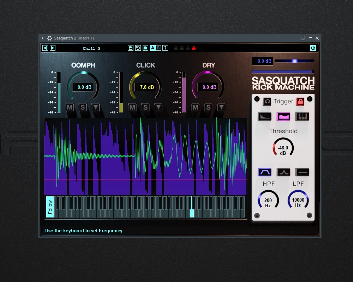
Task: Toggle plugin power button
Action: click(313, 48)
